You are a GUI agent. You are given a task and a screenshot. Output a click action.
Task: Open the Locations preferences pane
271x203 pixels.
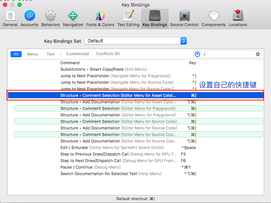(238, 18)
